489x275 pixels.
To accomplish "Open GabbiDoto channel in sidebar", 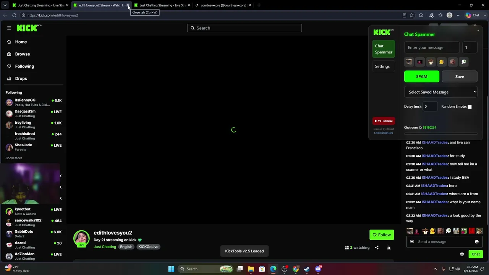I will pos(34,233).
